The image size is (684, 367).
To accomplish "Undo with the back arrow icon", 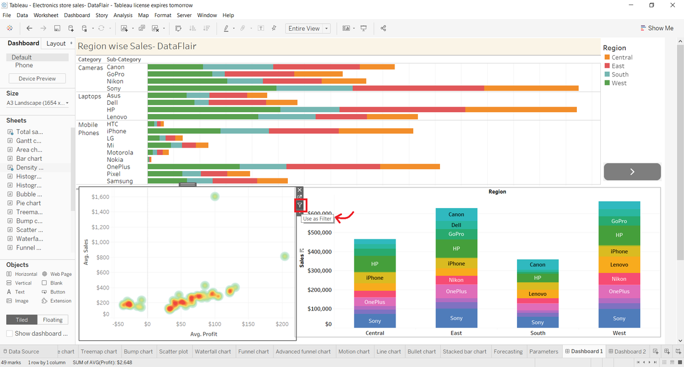I will (28, 28).
